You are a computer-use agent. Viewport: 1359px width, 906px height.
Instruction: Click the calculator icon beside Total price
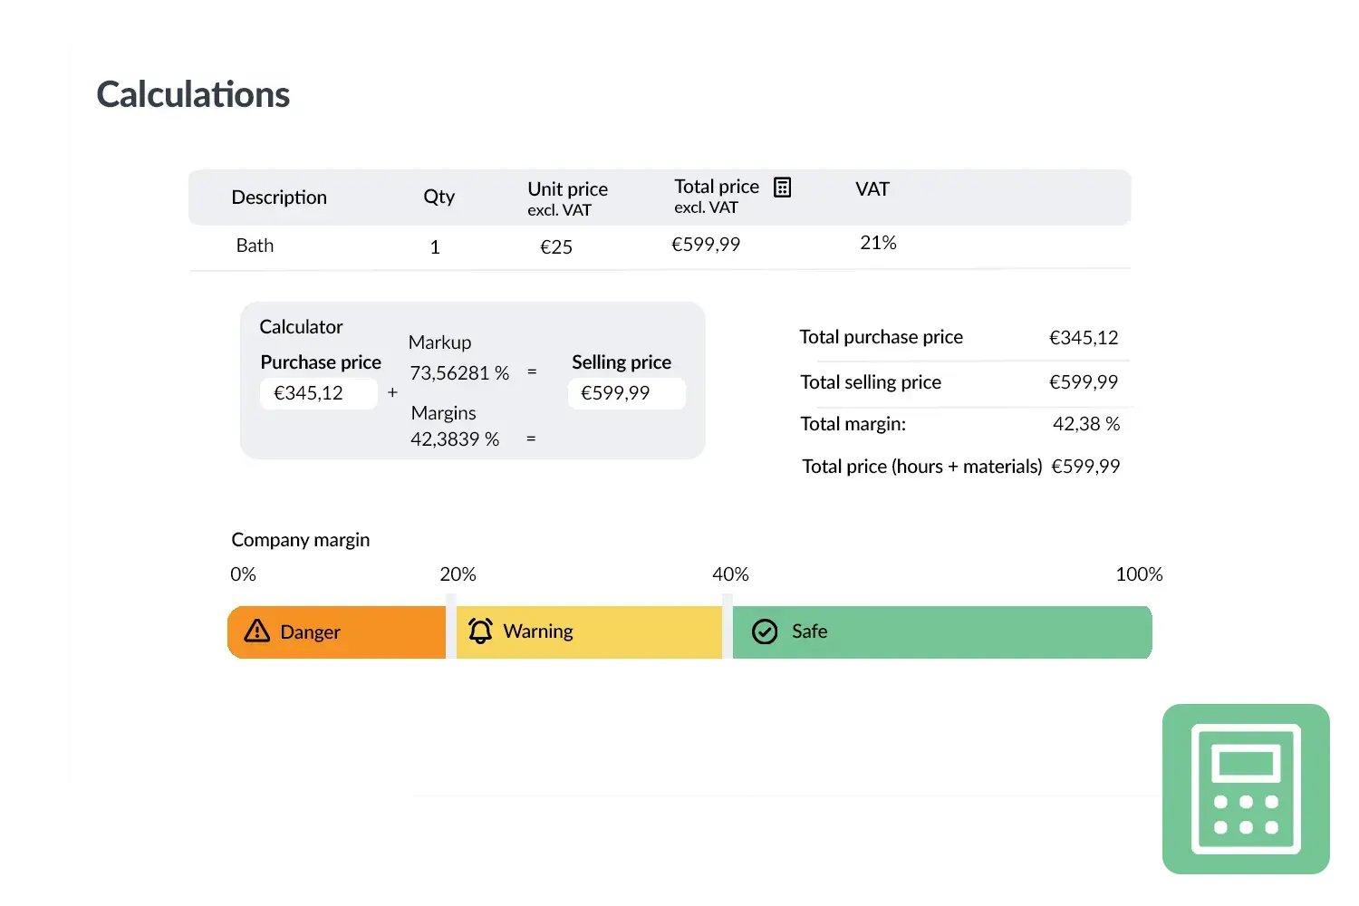click(x=782, y=188)
